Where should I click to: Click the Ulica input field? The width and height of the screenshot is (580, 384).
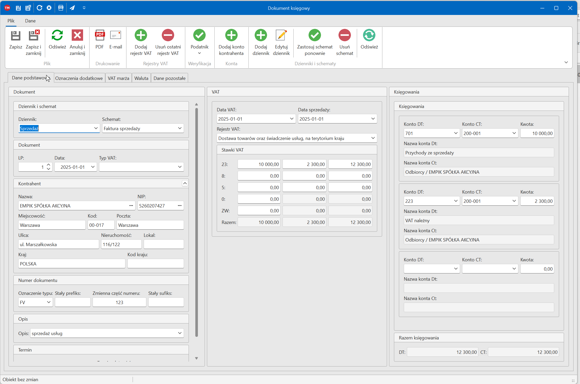58,244
